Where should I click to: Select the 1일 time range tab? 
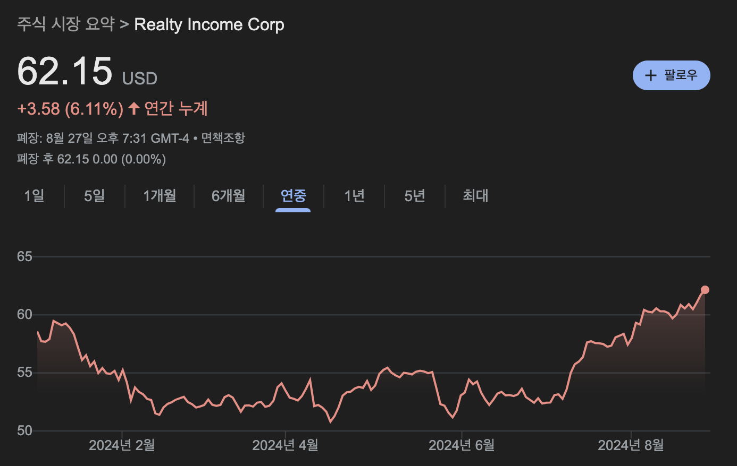click(x=34, y=196)
